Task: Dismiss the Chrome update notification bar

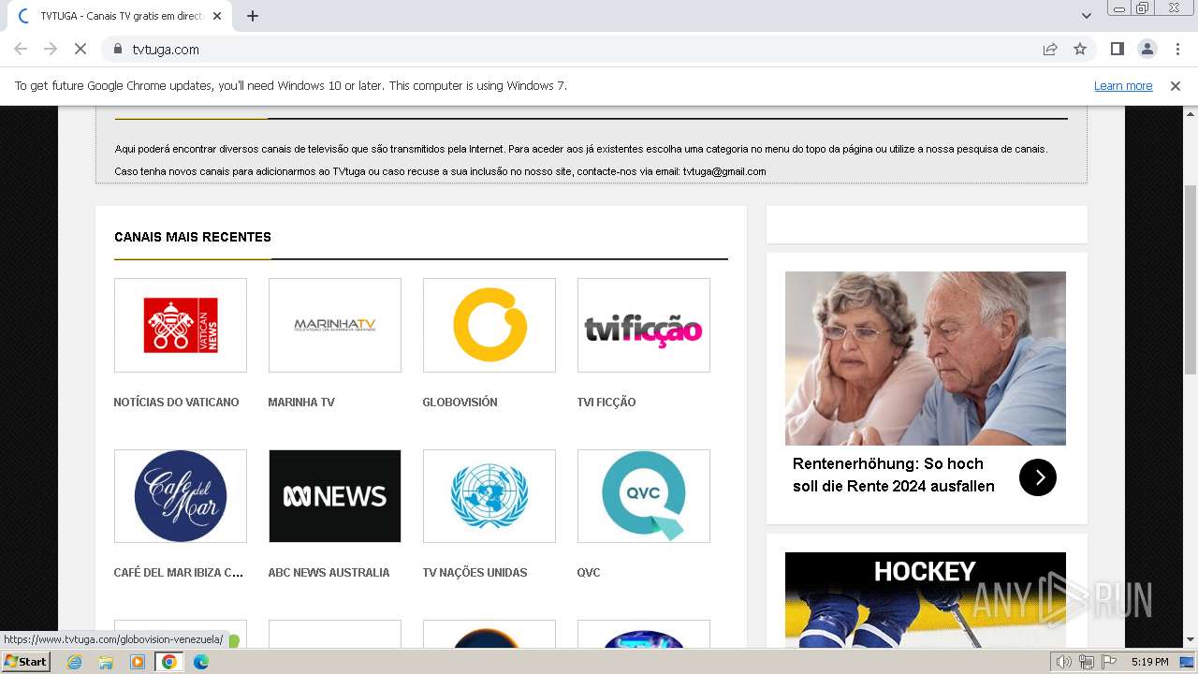Action: 1176,86
